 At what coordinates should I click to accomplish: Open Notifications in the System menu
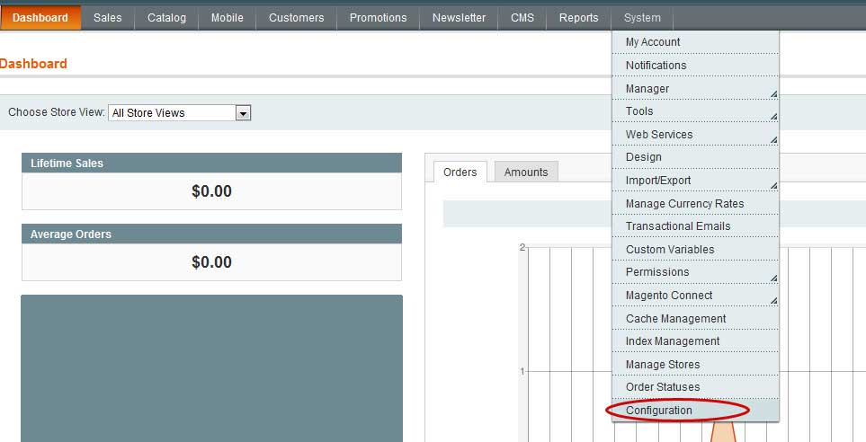695,65
